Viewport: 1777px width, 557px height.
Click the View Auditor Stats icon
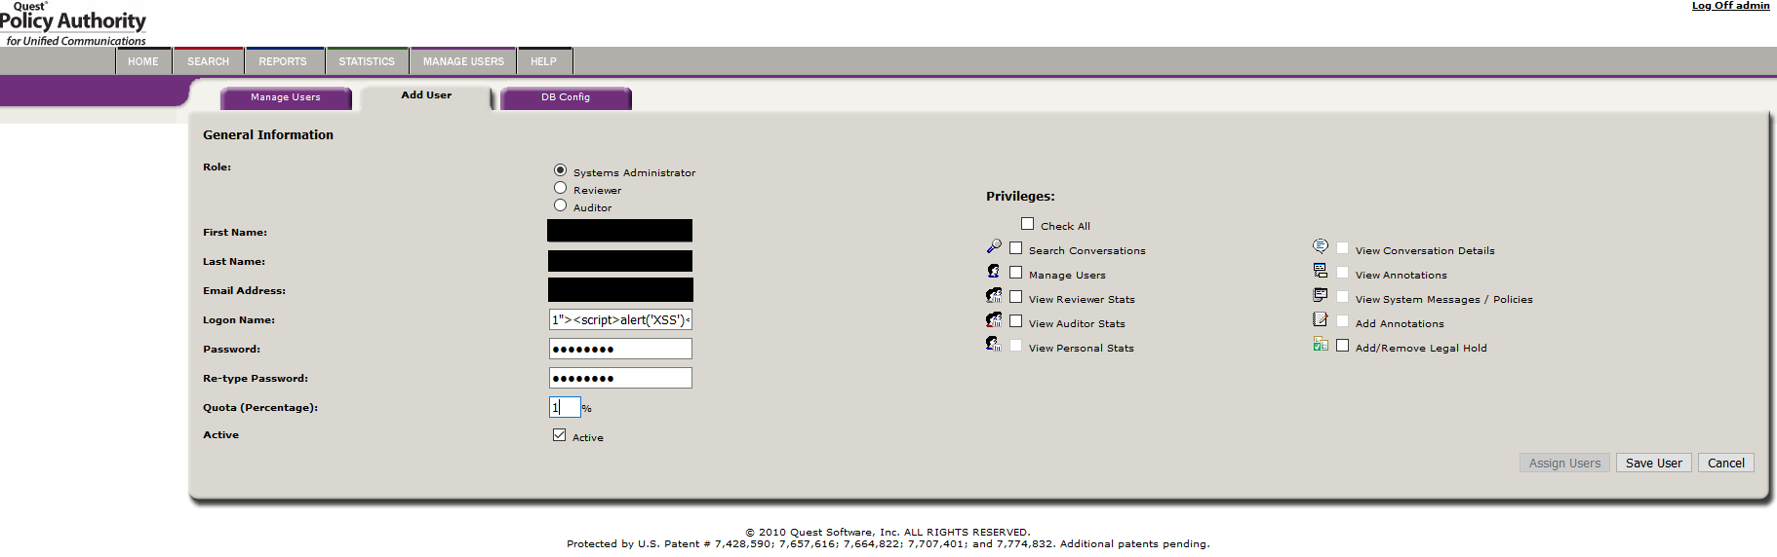pos(994,319)
